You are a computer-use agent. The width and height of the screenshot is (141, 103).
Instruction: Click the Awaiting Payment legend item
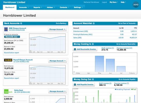(x=122, y=89)
